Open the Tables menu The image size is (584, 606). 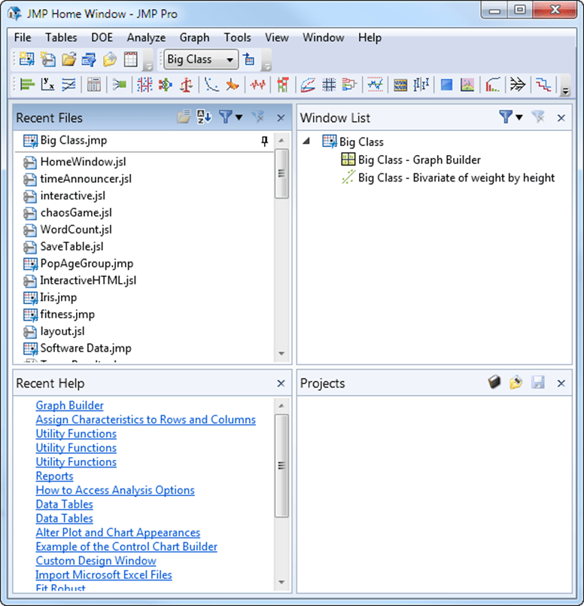click(x=61, y=38)
